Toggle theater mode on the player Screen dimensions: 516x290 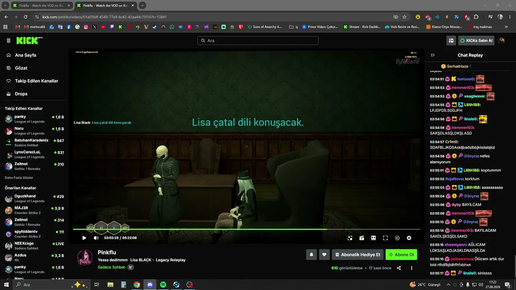[374, 238]
